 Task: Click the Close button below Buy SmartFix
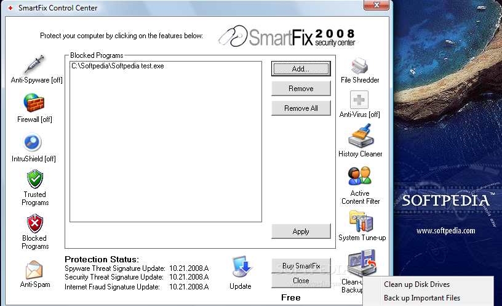[x=301, y=281]
